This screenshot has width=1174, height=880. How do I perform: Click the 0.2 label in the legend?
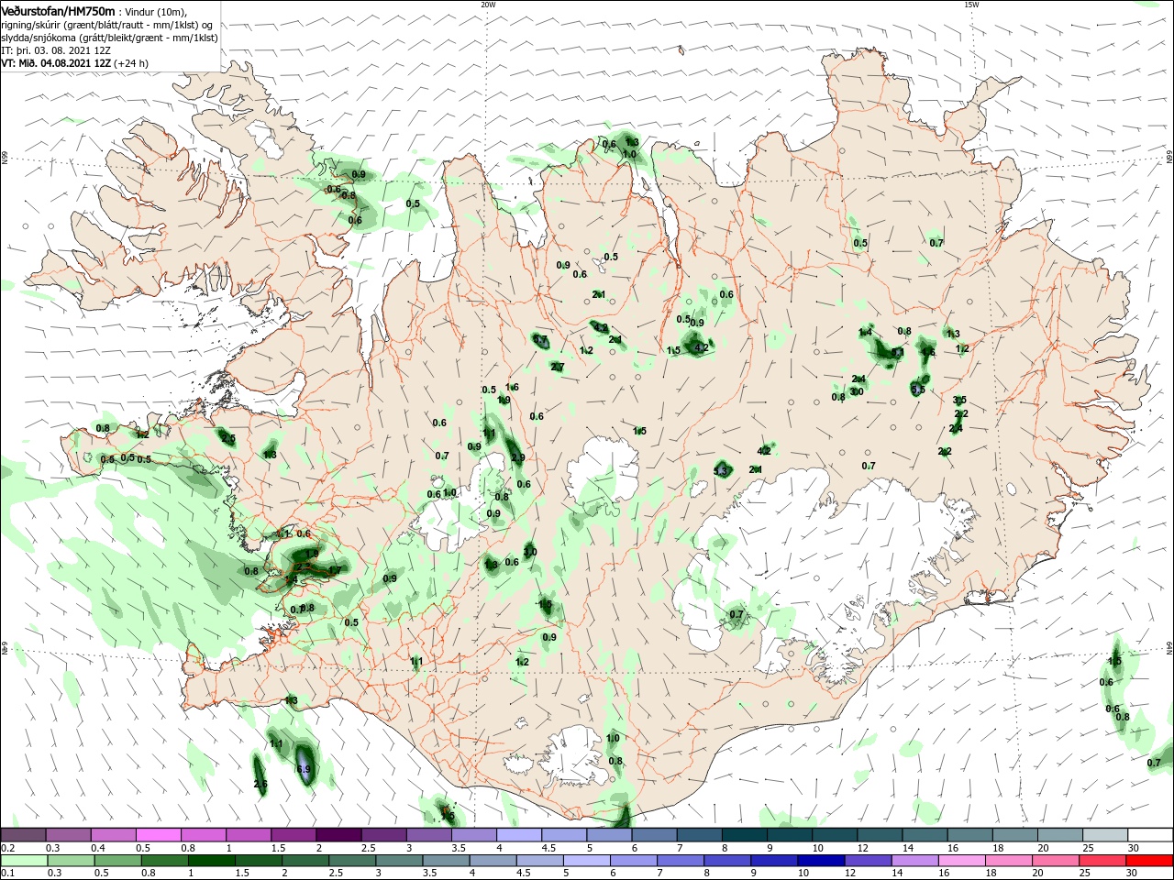[x=8, y=848]
